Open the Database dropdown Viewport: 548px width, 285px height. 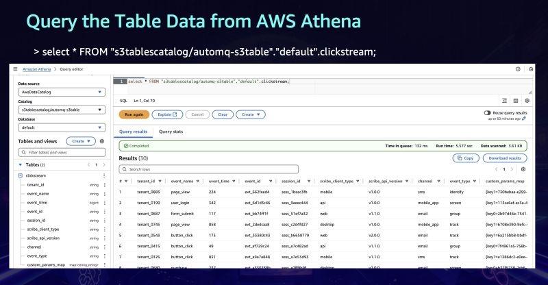pos(62,127)
